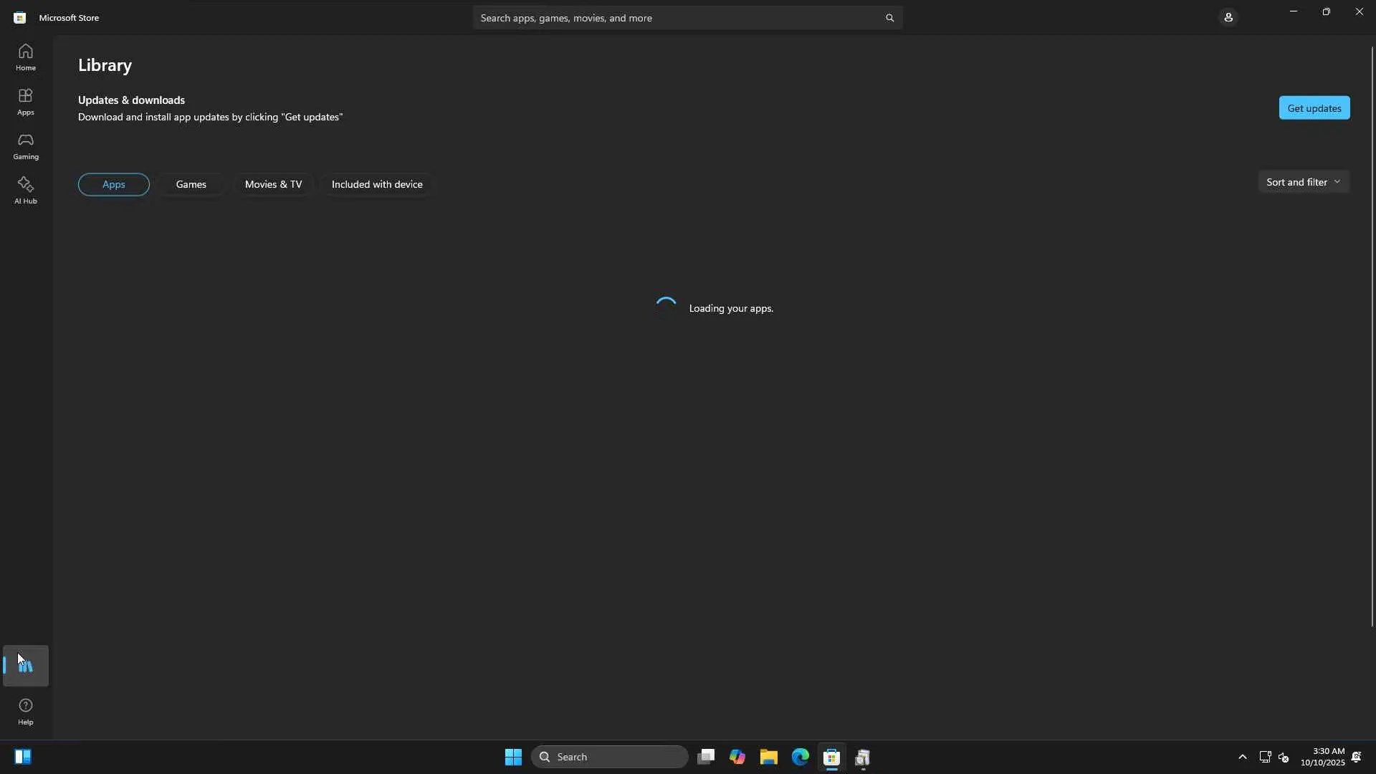The width and height of the screenshot is (1376, 774).
Task: Open Microsoft Edge from the taskbar
Action: click(x=801, y=757)
